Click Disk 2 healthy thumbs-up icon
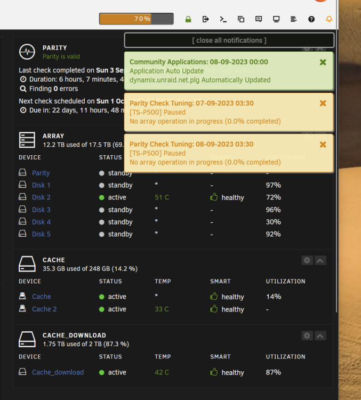Image resolution: width=361 pixels, height=400 pixels. [214, 197]
